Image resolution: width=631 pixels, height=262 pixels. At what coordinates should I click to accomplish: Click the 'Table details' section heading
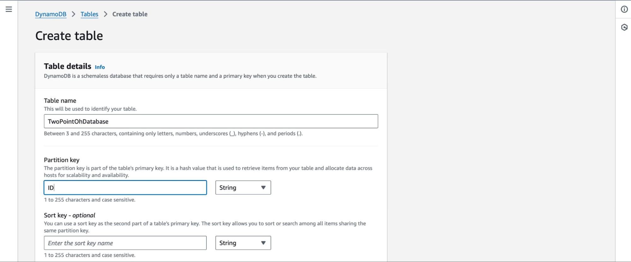68,66
